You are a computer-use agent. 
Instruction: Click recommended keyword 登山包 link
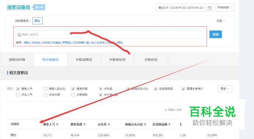tap(90, 43)
